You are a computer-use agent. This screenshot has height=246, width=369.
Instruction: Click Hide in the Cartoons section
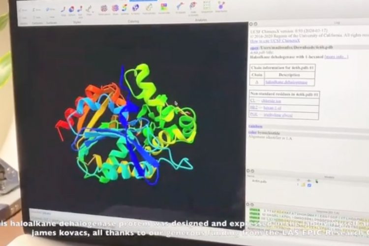point(37,17)
